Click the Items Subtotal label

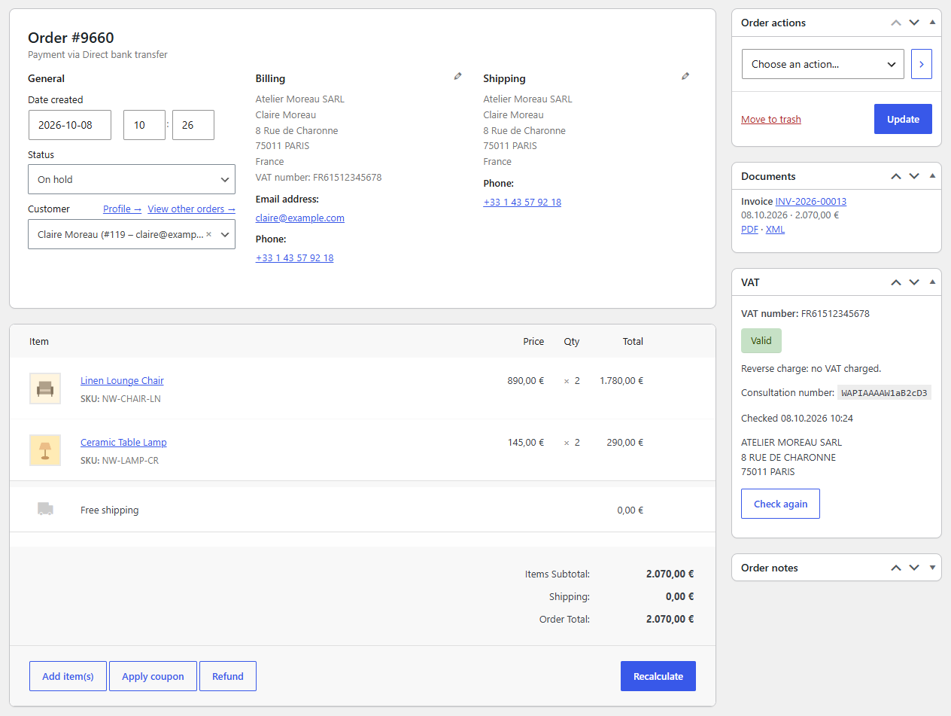coord(558,574)
